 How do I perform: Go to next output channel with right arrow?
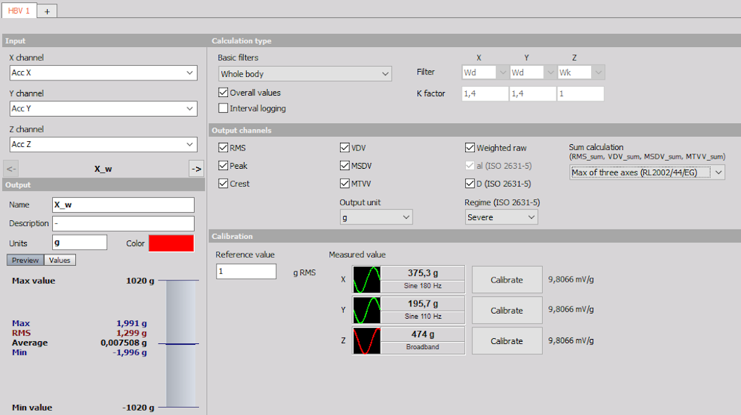[196, 169]
